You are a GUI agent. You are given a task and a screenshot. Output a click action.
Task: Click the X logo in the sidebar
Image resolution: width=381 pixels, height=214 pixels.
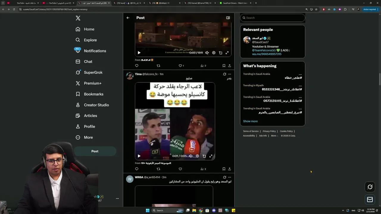point(78,18)
